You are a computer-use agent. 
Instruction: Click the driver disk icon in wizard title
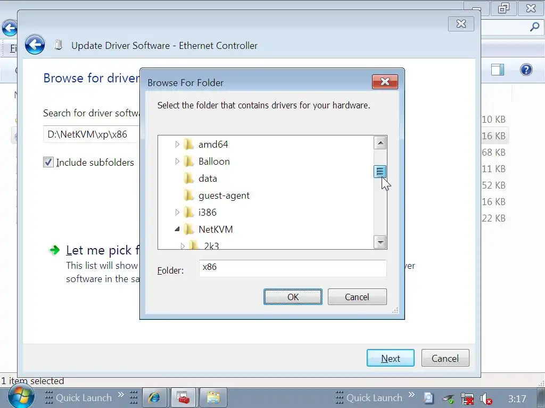[x=59, y=45]
